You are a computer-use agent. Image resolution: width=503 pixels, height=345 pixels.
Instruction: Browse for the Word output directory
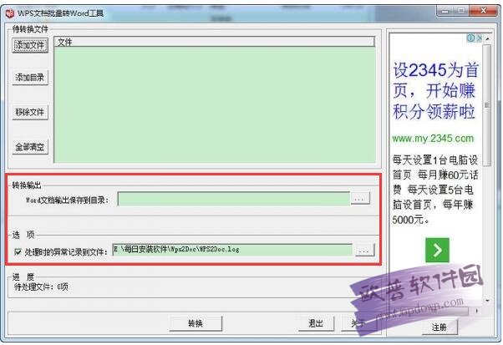tap(360, 199)
